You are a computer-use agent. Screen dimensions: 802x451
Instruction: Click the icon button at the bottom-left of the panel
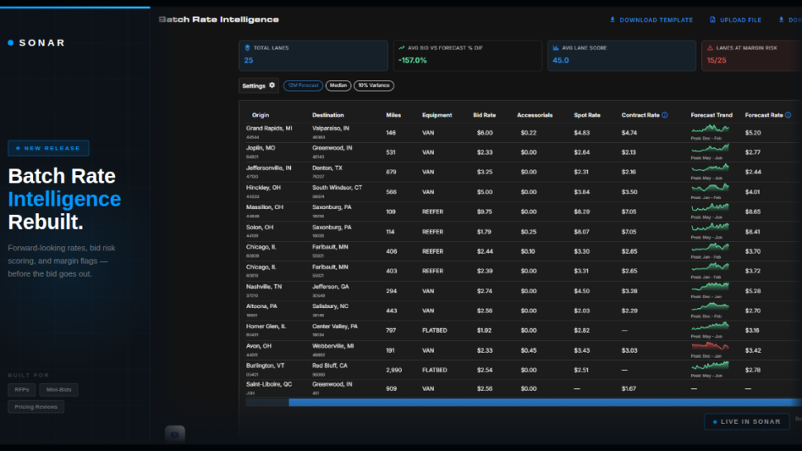tap(175, 434)
